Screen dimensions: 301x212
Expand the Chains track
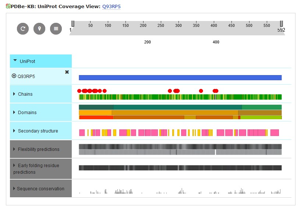tap(14, 94)
